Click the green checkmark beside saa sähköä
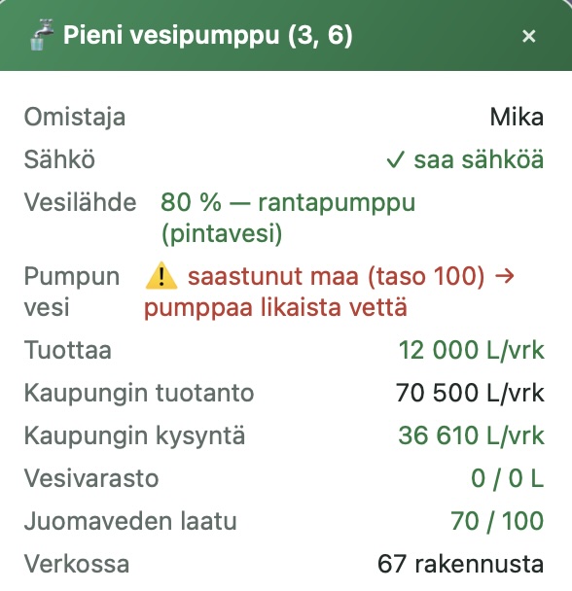The image size is (572, 591). coord(395,159)
